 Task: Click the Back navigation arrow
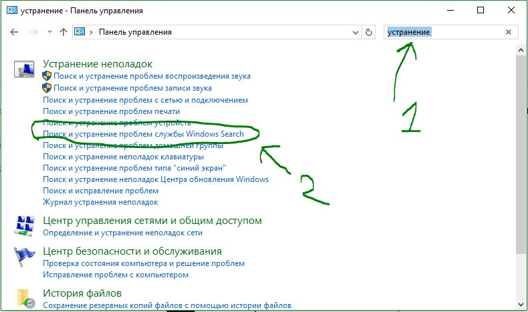click(14, 32)
